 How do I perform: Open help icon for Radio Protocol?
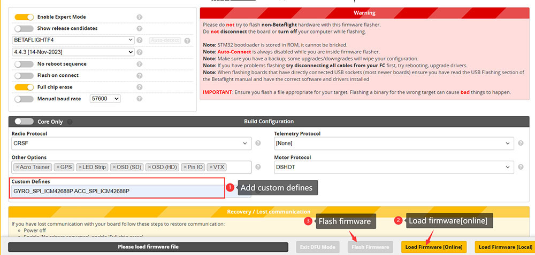click(258, 144)
